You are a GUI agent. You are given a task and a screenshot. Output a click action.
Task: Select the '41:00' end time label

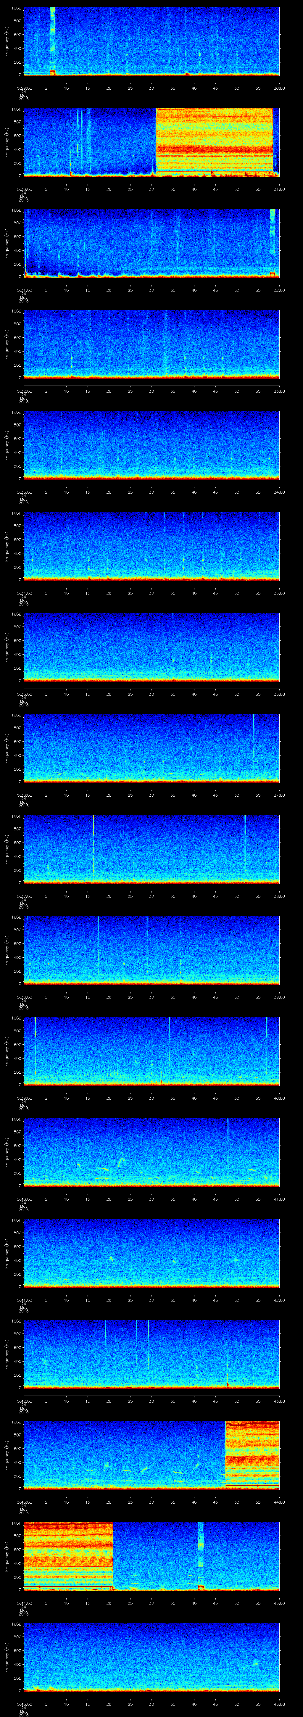pyautogui.click(x=280, y=1199)
